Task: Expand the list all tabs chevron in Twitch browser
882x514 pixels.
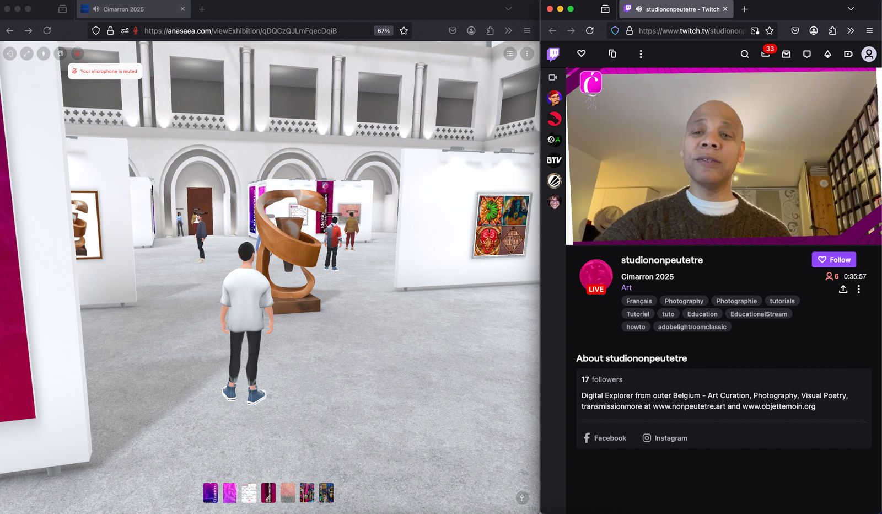Action: point(851,9)
